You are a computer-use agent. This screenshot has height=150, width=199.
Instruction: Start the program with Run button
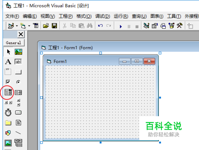tap(121, 27)
